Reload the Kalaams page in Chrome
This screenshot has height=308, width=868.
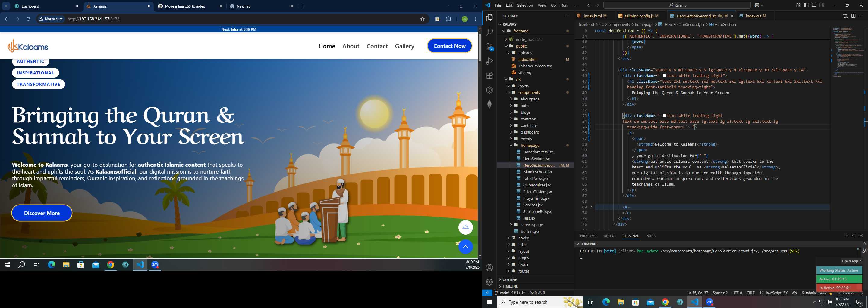coord(28,19)
